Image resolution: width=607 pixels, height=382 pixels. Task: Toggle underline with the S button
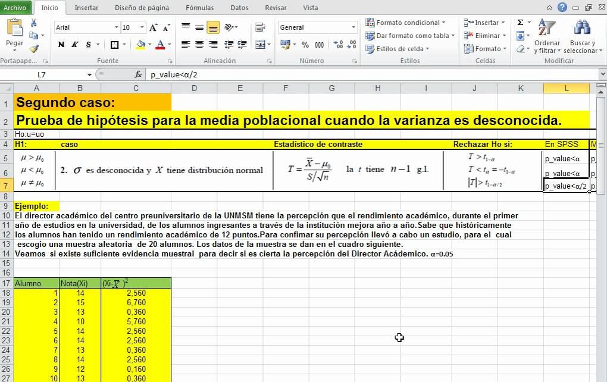(x=89, y=45)
